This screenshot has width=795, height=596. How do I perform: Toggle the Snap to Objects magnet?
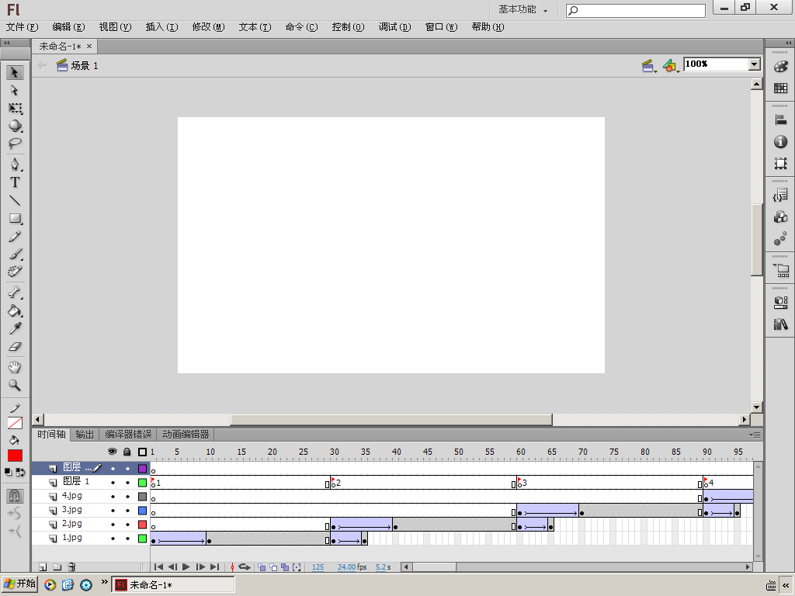(x=15, y=495)
